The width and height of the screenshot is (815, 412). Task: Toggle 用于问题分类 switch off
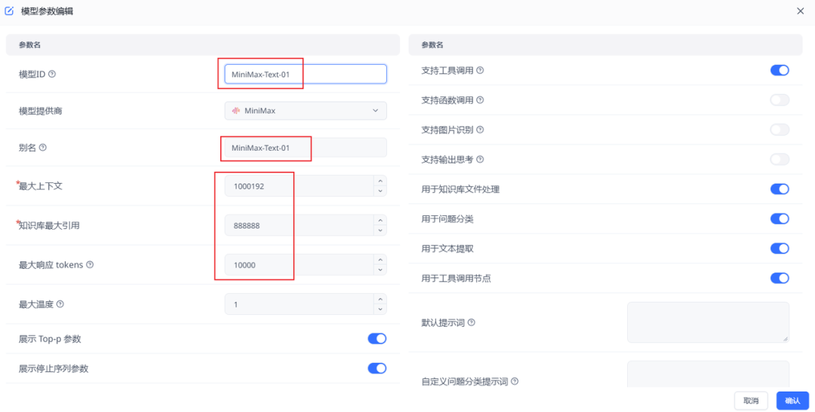click(x=779, y=218)
